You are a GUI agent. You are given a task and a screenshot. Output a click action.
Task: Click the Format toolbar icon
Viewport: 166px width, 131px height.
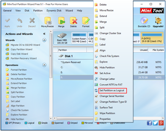86,21
